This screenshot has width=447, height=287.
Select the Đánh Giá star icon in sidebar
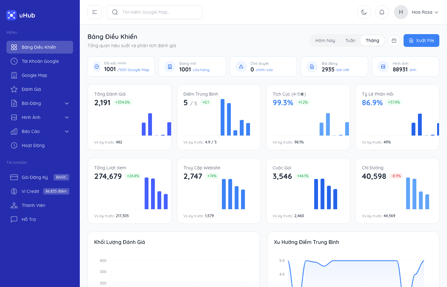click(x=14, y=89)
